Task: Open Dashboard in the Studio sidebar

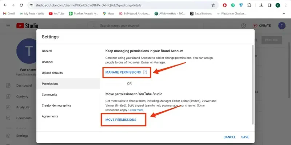Action: click(19, 86)
